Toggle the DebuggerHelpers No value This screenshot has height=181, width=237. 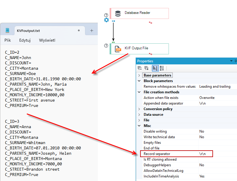202,165
